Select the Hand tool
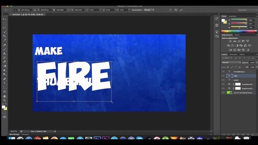 click(x=4, y=96)
